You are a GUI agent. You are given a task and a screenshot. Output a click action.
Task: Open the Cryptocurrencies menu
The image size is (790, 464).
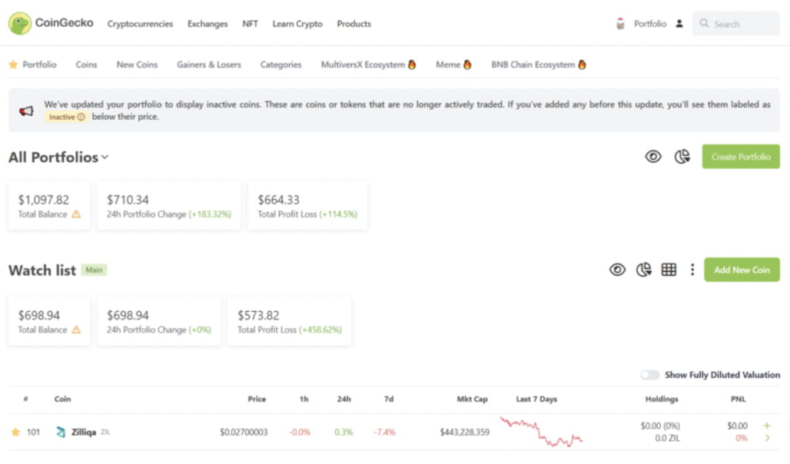(x=140, y=24)
